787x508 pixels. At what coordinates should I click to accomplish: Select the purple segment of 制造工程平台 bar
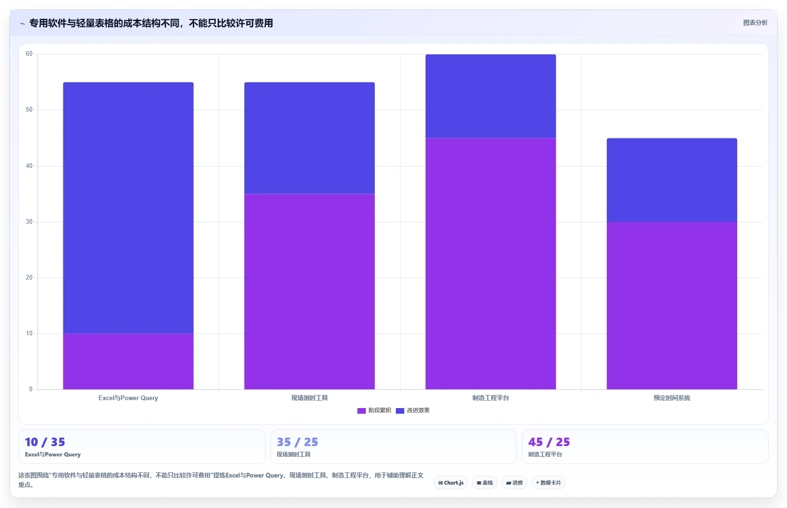(491, 264)
